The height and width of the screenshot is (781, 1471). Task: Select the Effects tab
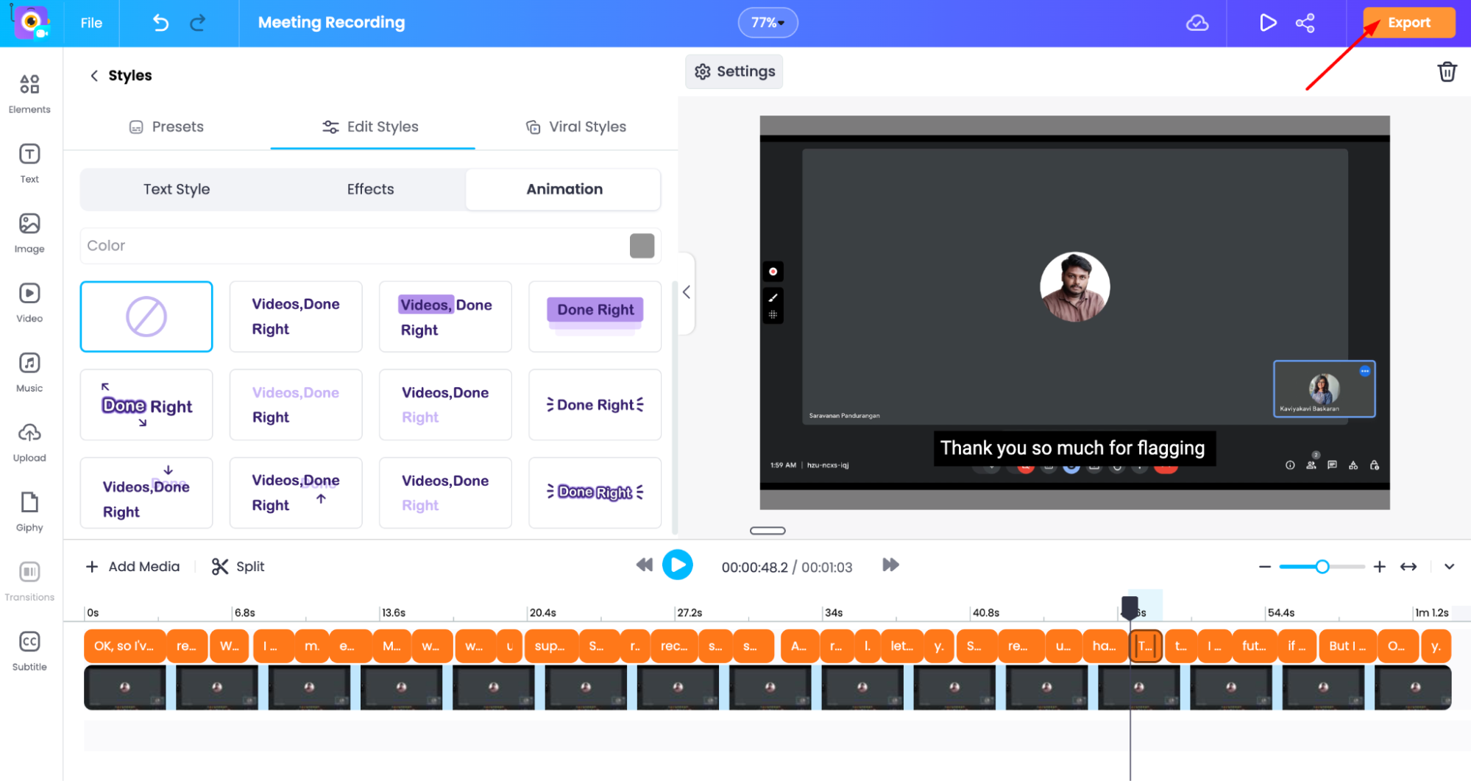pos(370,189)
